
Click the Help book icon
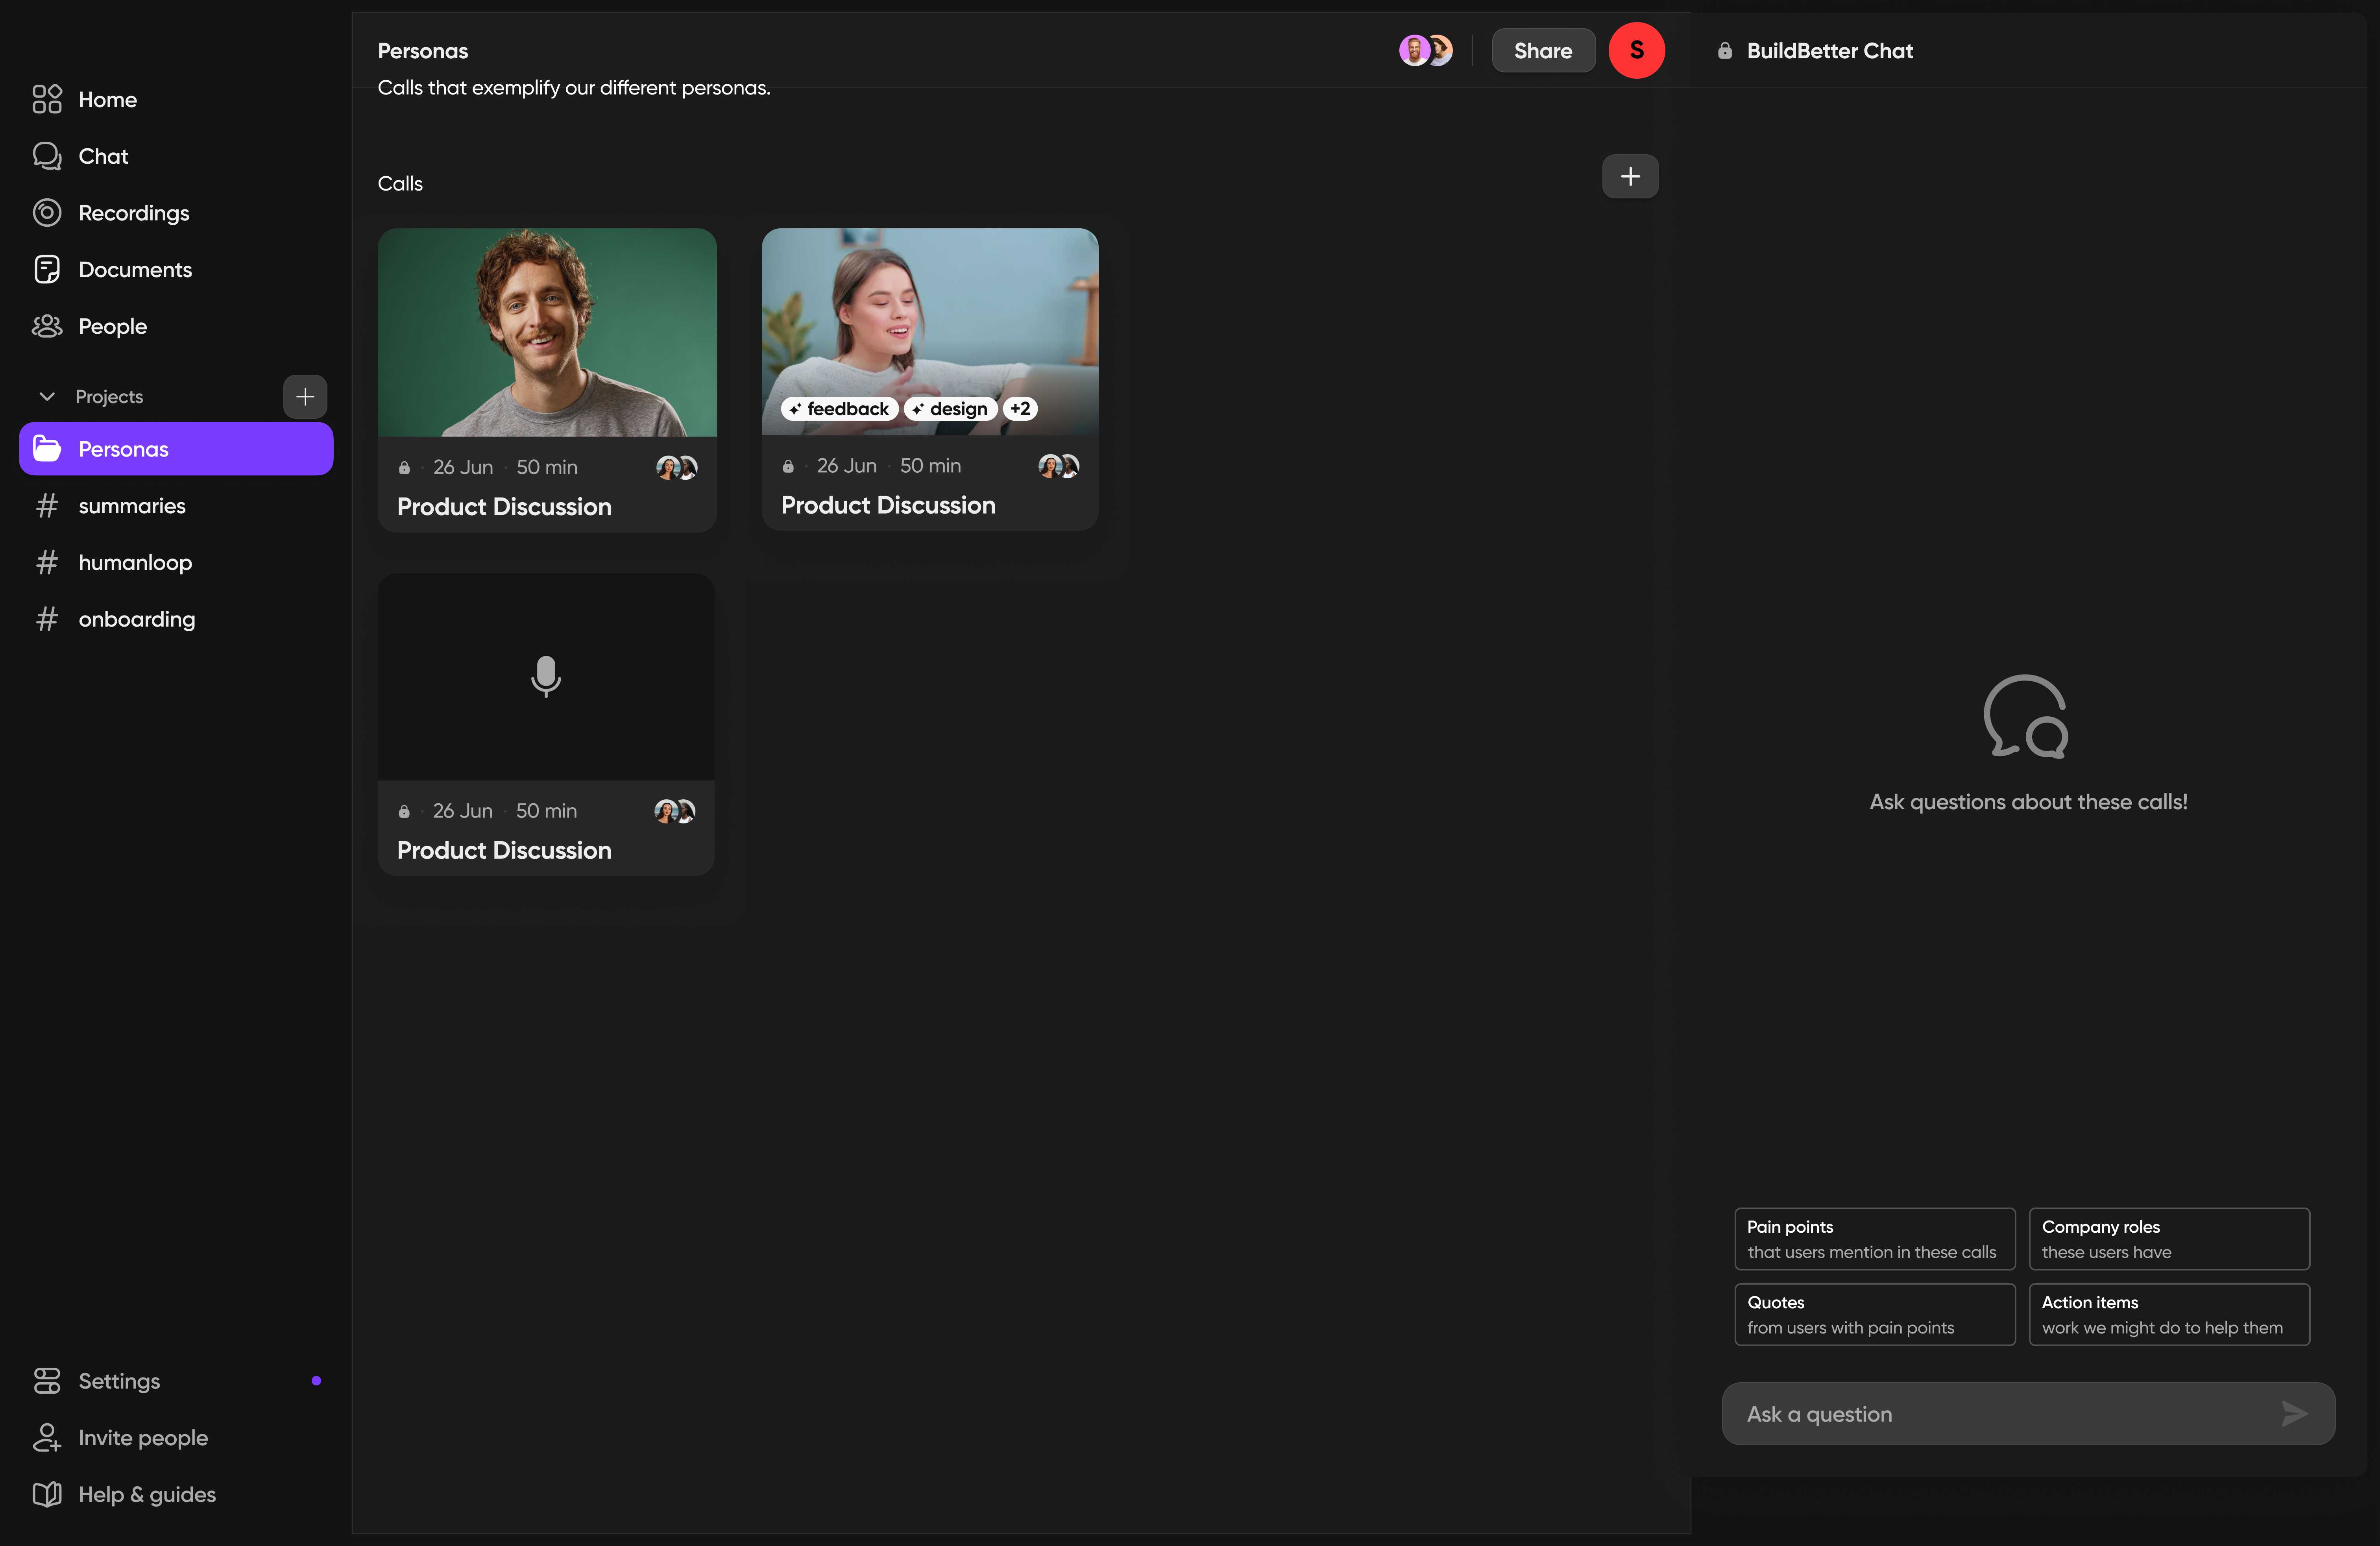tap(47, 1494)
